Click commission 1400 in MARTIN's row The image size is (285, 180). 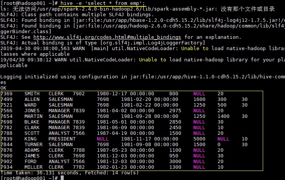[224, 116]
